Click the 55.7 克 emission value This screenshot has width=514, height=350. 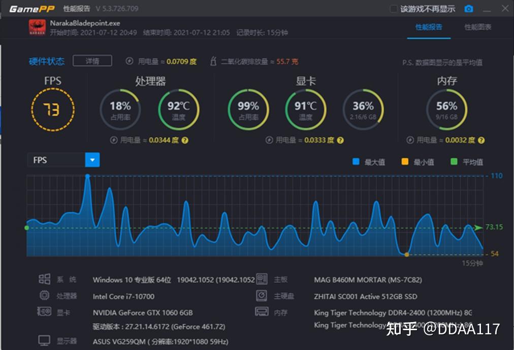[287, 61]
